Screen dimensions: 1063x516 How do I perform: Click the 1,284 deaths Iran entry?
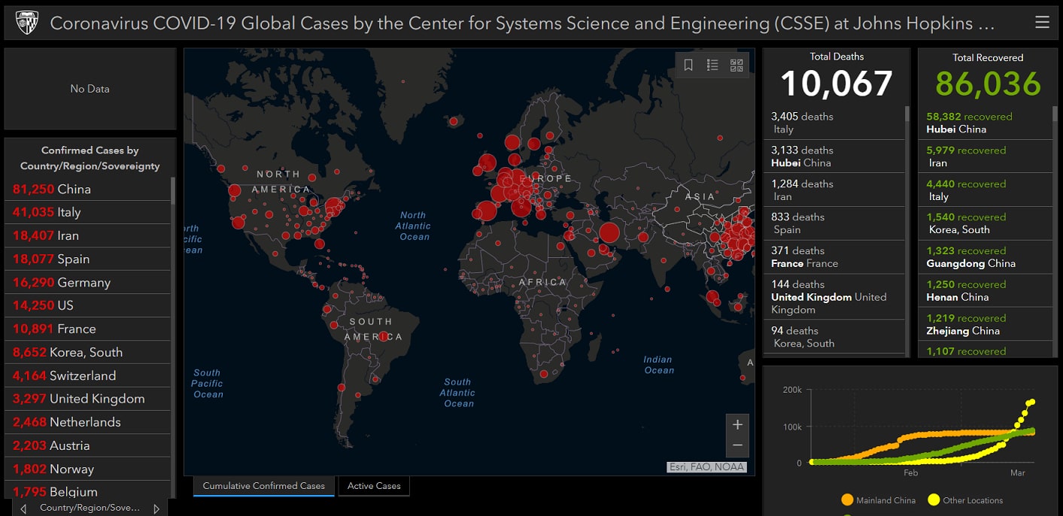click(835, 190)
